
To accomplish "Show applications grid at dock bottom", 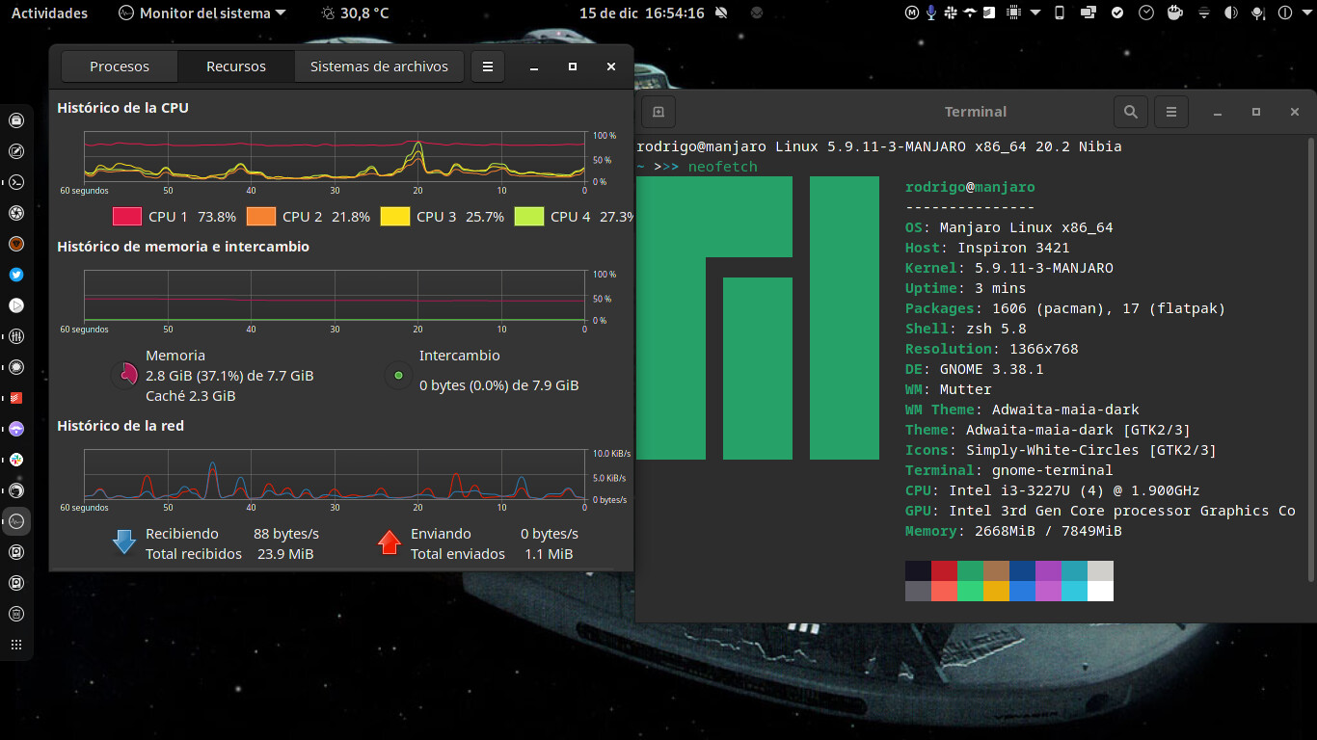I will [x=16, y=645].
